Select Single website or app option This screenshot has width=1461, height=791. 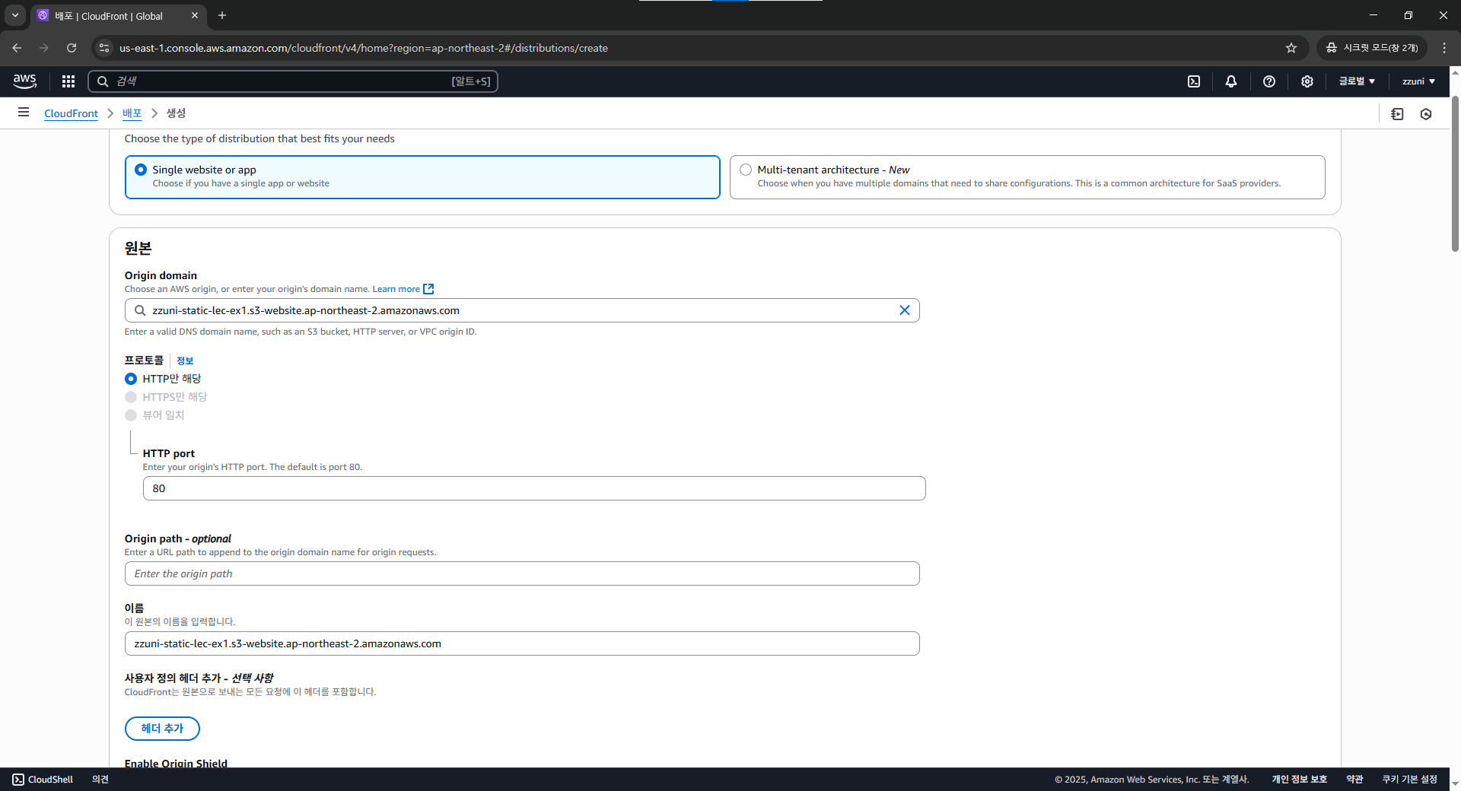(422, 177)
